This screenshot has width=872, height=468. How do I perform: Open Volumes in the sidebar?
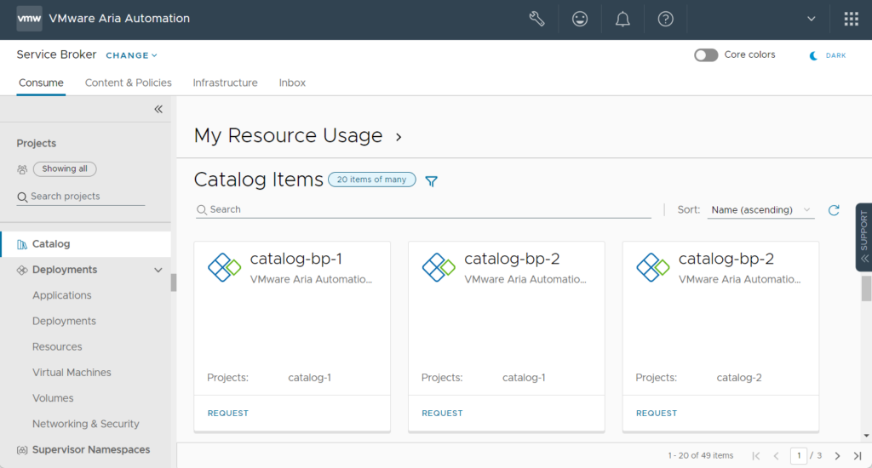[53, 398]
